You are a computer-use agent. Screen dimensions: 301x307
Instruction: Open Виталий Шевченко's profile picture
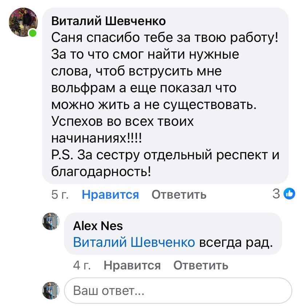point(23,21)
